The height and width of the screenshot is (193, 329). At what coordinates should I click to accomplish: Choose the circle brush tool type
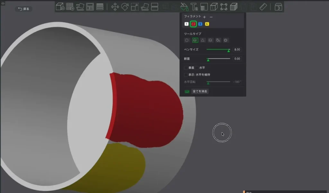pyautogui.click(x=187, y=40)
